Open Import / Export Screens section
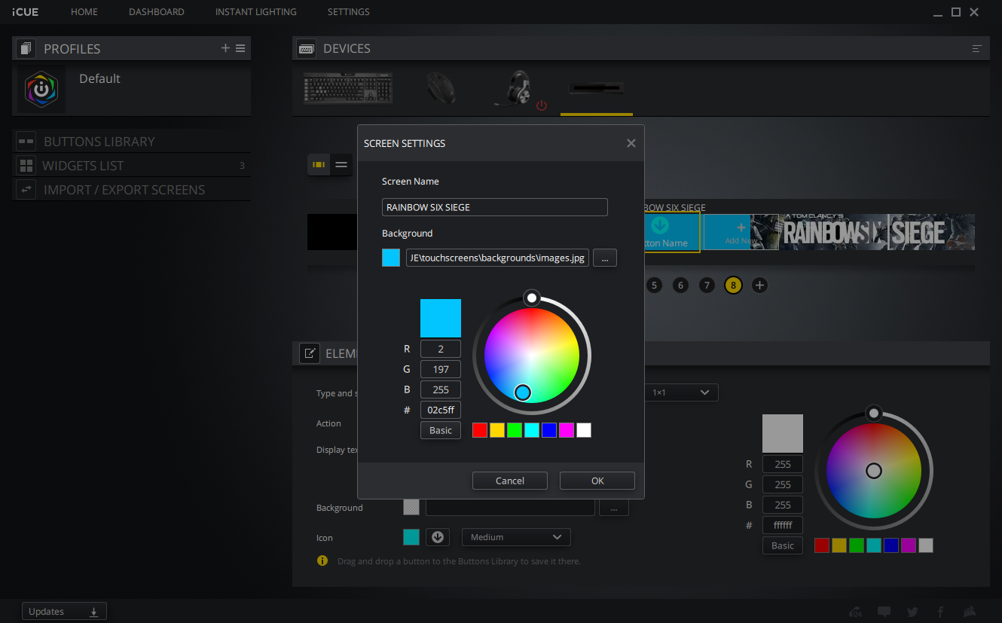Image resolution: width=1002 pixels, height=623 pixels. click(132, 190)
